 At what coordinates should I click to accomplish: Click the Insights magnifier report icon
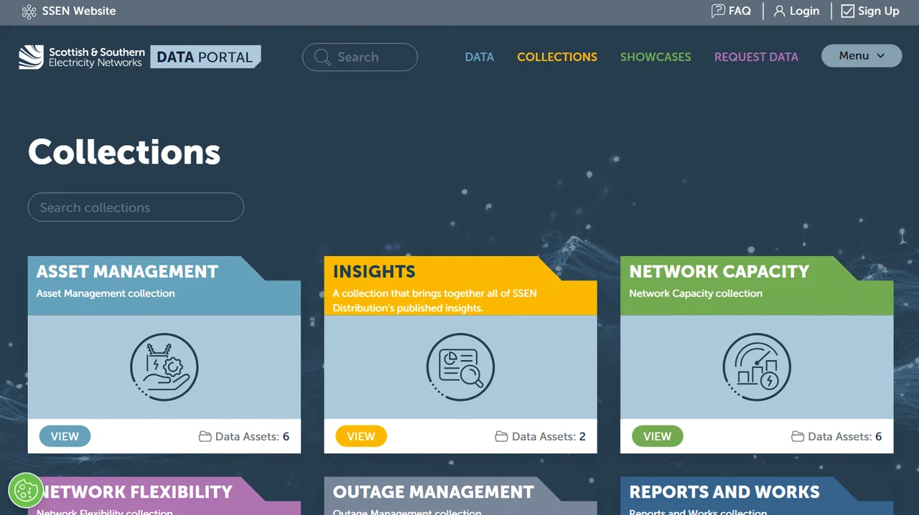coord(460,367)
